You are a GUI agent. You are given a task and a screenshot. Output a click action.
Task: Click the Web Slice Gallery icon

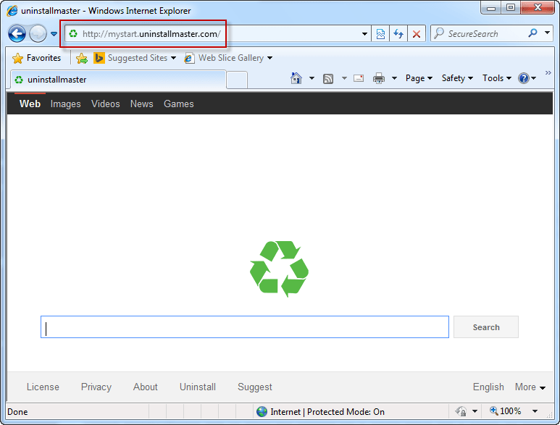(189, 58)
